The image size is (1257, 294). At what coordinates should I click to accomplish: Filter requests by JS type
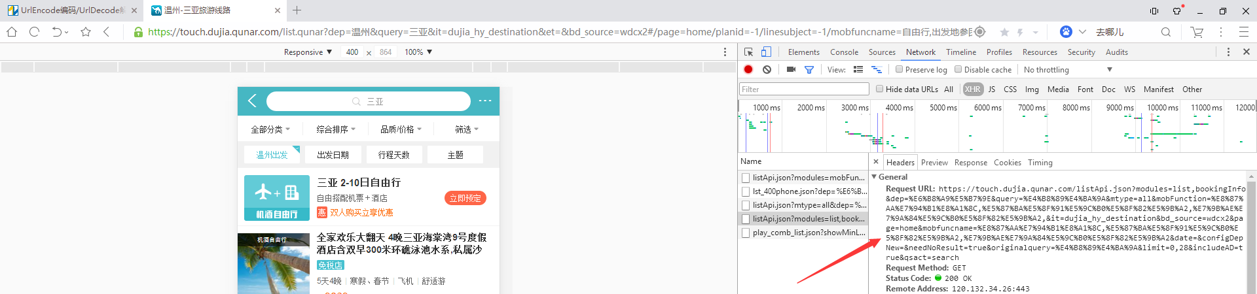[991, 90]
